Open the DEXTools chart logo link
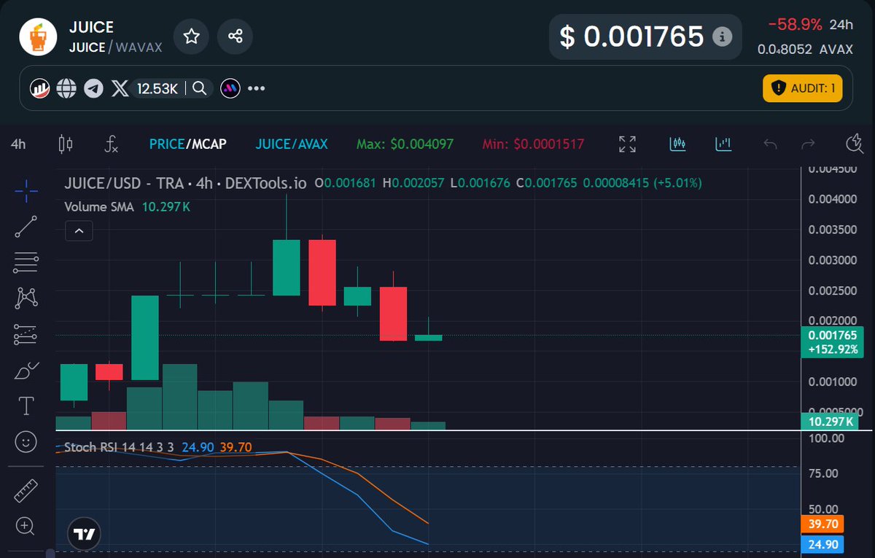 (39, 89)
